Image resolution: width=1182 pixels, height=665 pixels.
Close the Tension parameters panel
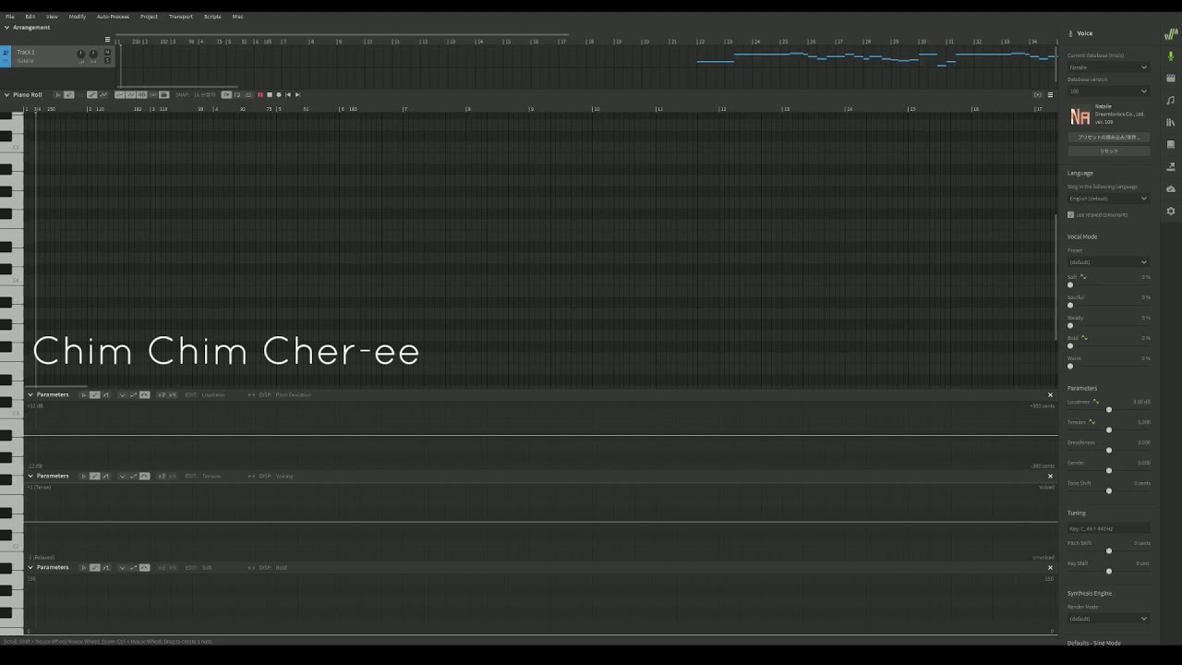click(x=1050, y=476)
